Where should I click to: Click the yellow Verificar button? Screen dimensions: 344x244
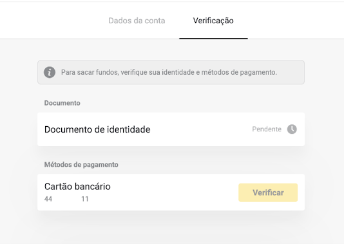(x=268, y=192)
